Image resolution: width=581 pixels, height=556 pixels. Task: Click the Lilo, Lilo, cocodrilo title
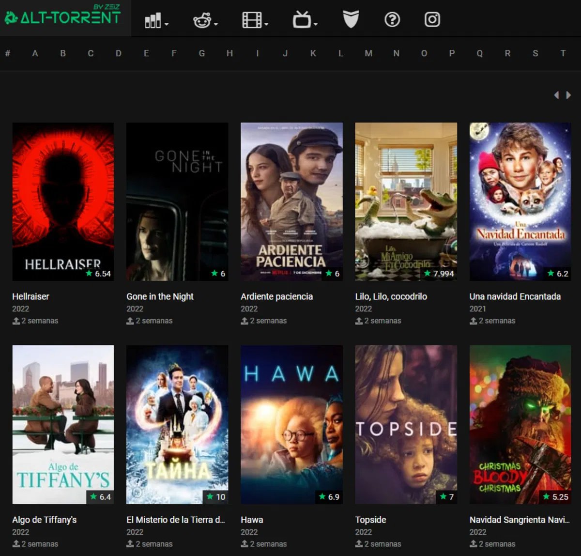391,296
